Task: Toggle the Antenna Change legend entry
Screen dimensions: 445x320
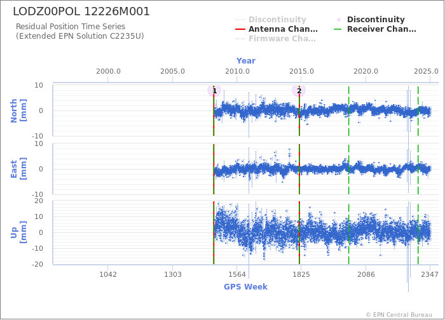Action: coord(277,29)
